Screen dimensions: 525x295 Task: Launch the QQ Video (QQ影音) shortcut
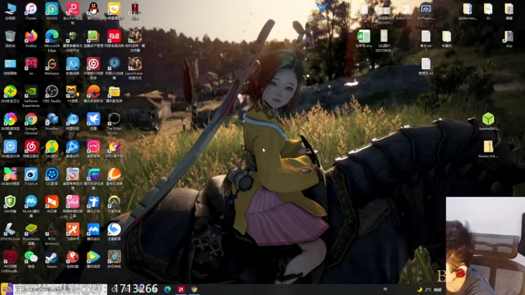point(52,176)
